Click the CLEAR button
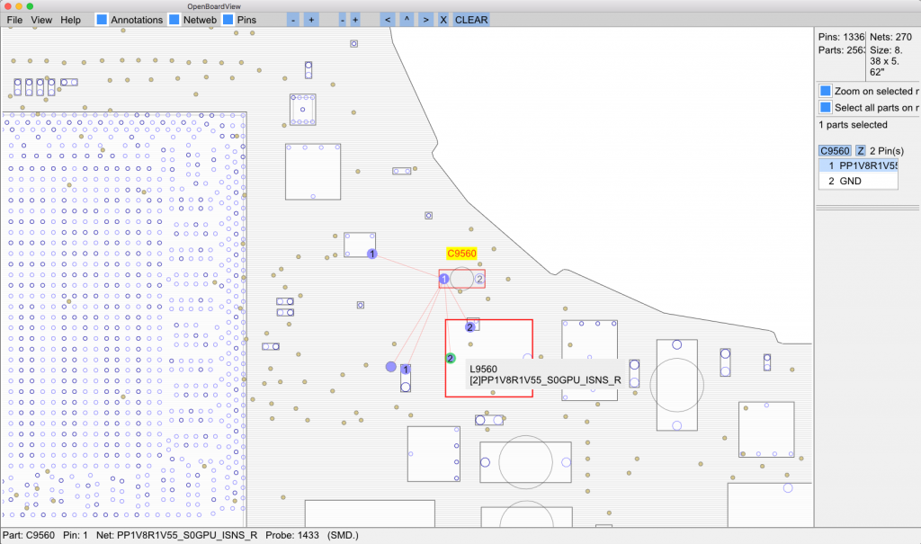This screenshot has width=921, height=544. pos(471,20)
